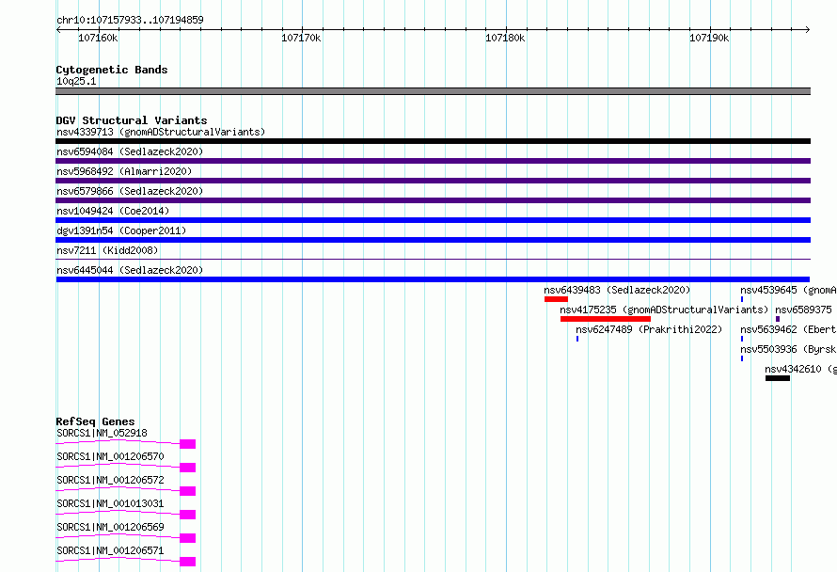Open nsv5639462 (Ebert variant label

click(x=788, y=329)
